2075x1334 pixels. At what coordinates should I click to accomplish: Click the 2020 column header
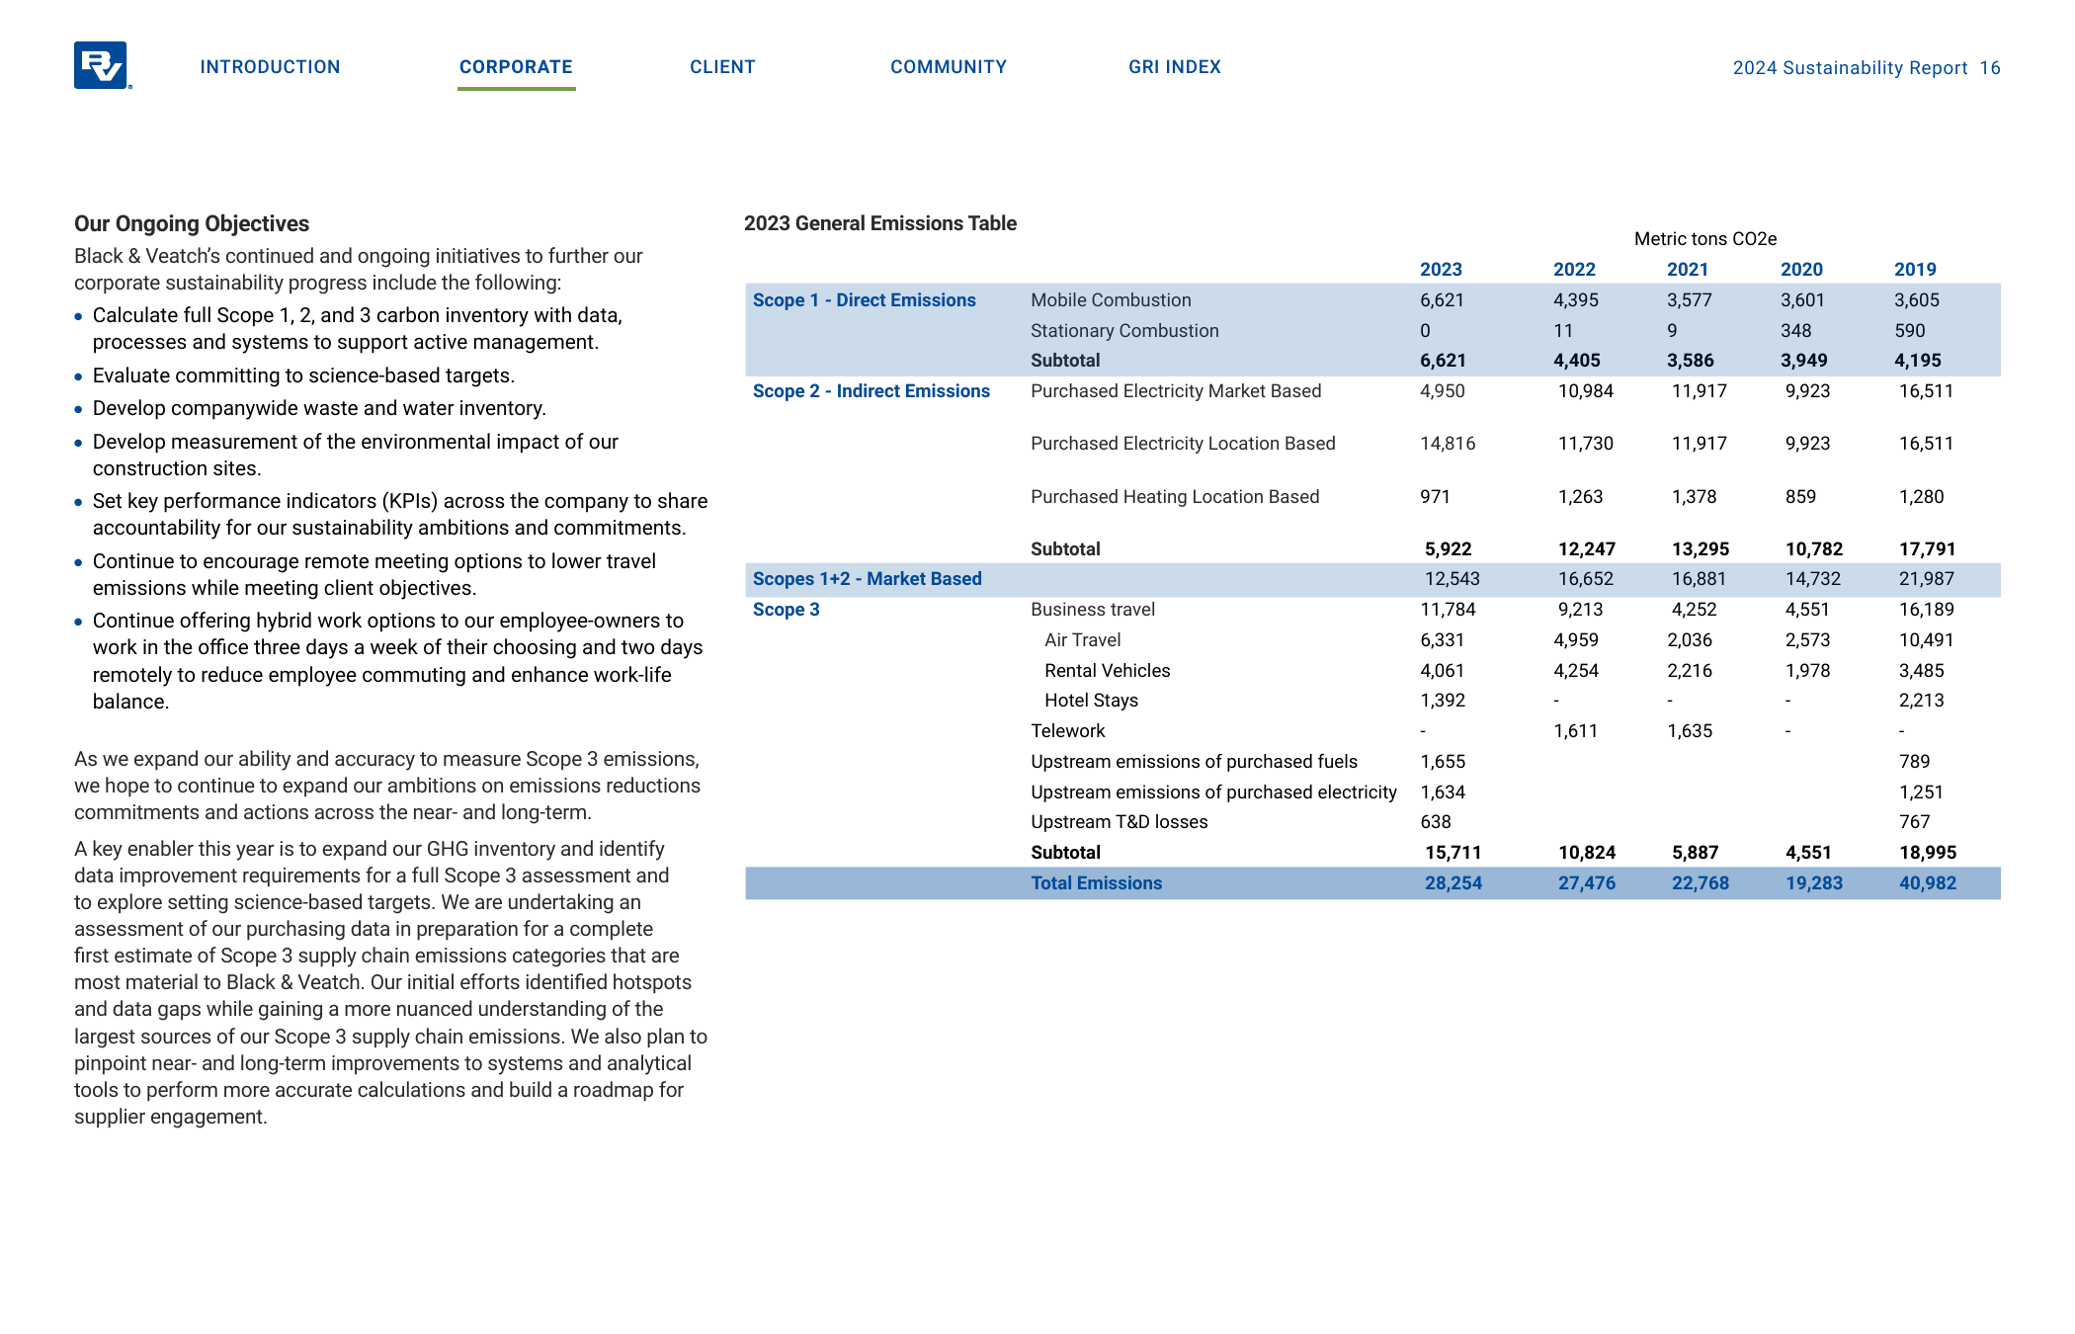pyautogui.click(x=1801, y=270)
